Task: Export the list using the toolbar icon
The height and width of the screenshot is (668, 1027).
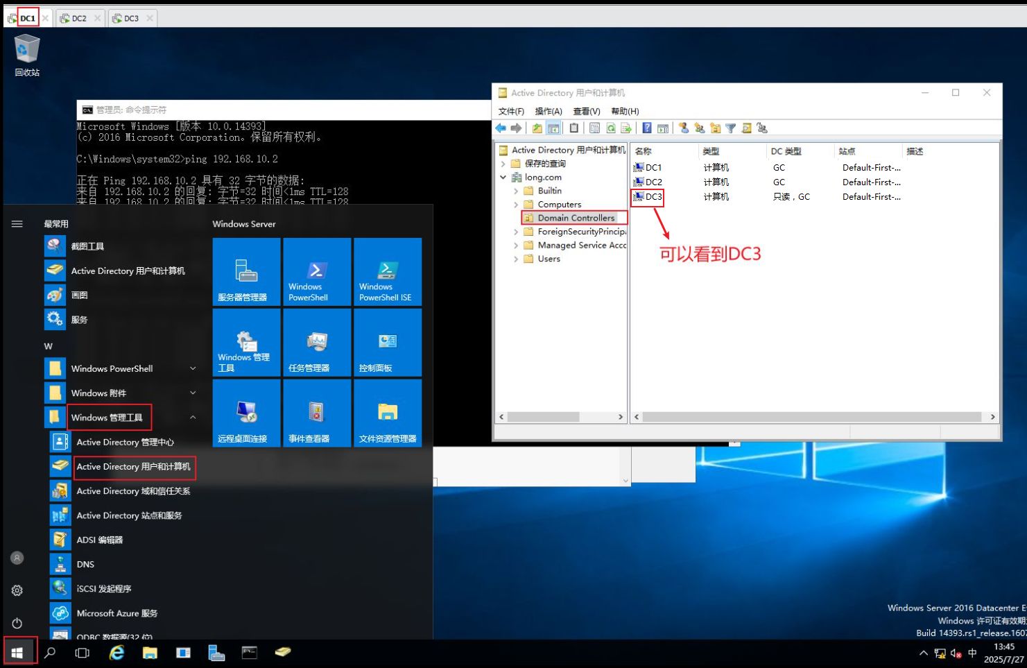Action: (x=626, y=128)
